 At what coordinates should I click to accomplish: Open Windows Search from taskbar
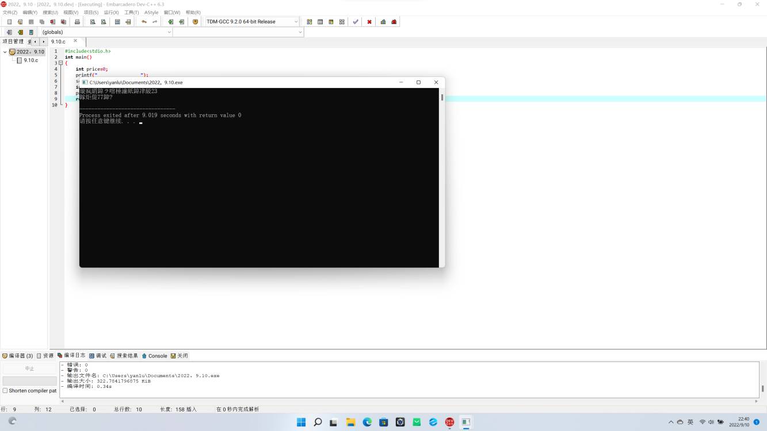click(318, 422)
